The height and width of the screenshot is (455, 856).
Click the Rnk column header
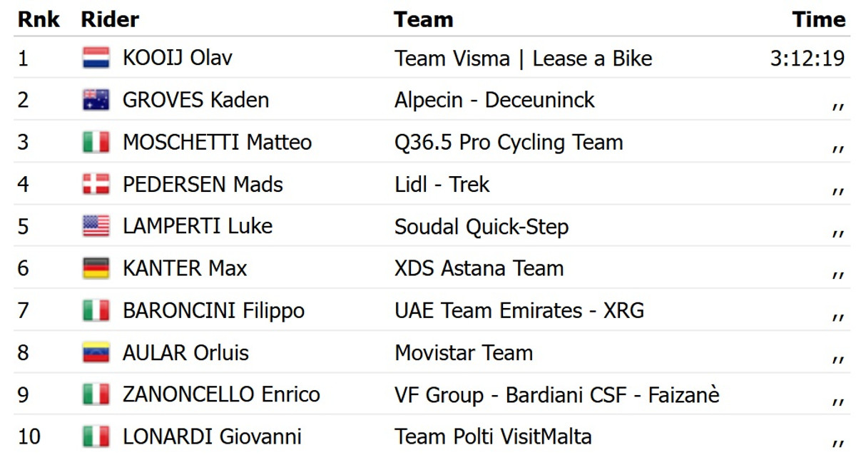coord(39,19)
